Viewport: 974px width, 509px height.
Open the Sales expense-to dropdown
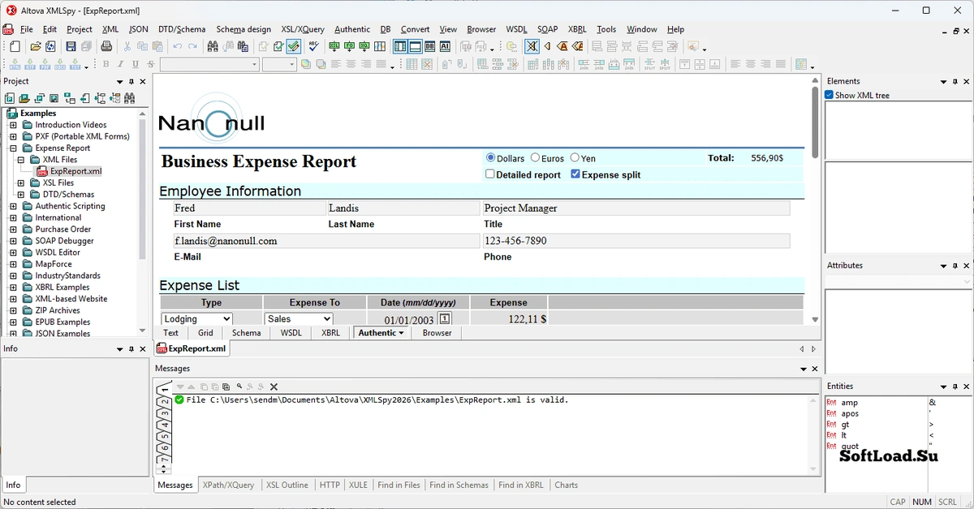click(x=299, y=319)
